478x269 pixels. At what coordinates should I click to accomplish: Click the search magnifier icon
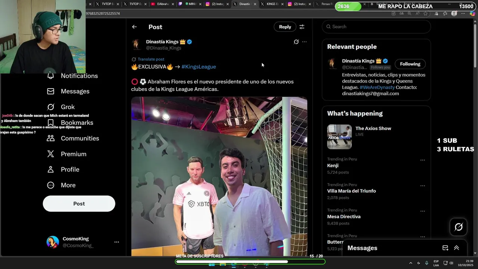point(329,27)
